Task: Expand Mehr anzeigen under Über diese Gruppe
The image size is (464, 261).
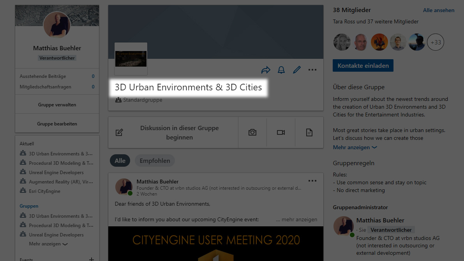Action: [355, 147]
